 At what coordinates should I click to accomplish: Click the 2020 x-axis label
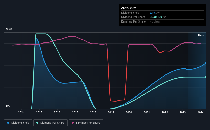point(129,112)
